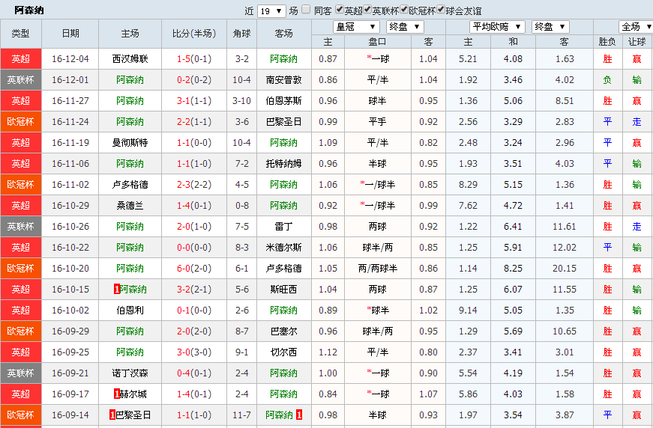Click home team 诺丁汉森

[x=130, y=373]
